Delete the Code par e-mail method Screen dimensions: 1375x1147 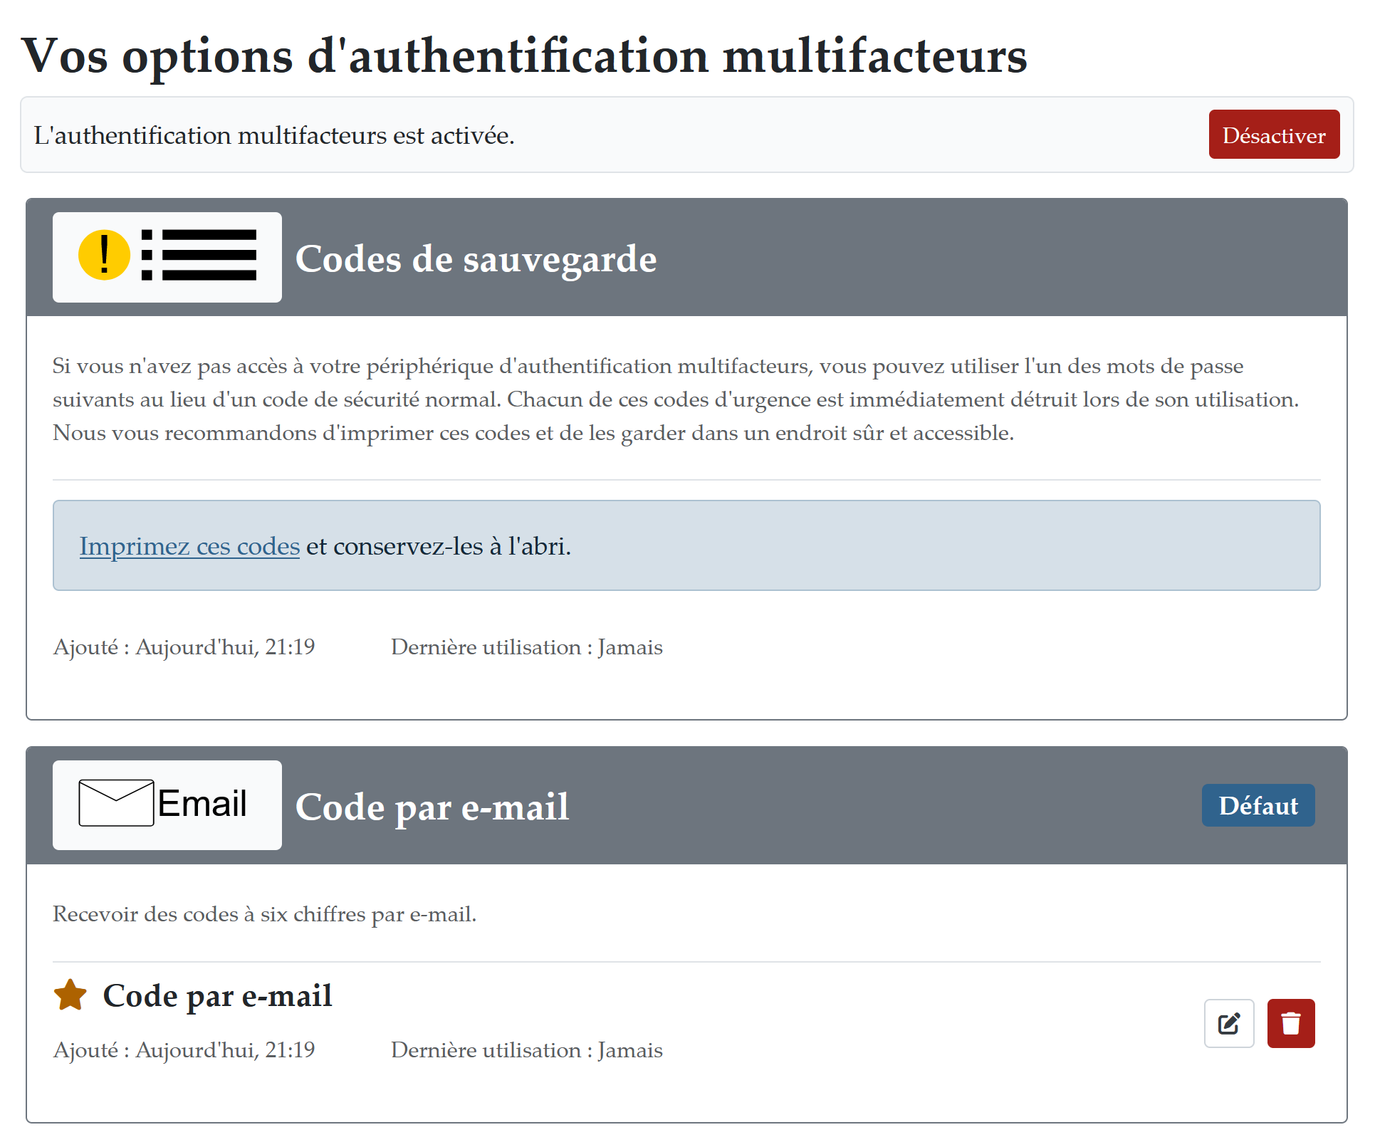pyautogui.click(x=1290, y=1024)
